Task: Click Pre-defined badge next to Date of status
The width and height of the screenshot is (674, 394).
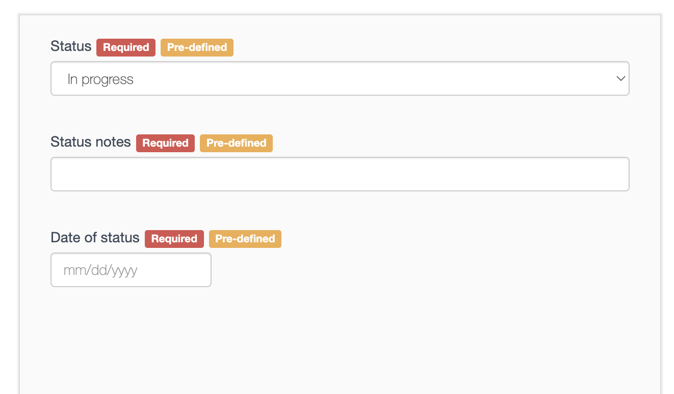Action: coord(245,239)
